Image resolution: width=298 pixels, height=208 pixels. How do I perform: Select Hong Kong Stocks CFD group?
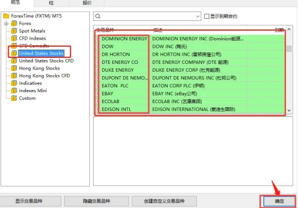click(45, 76)
